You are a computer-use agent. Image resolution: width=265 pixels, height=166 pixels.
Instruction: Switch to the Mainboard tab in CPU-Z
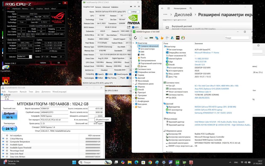[x=16, y=9]
